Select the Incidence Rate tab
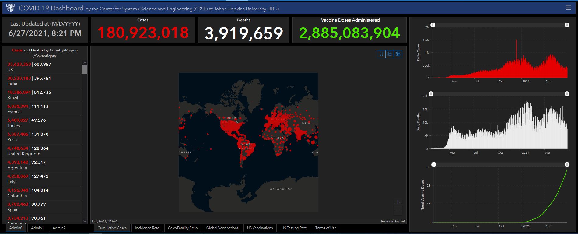This screenshot has height=234, width=578. [147, 228]
